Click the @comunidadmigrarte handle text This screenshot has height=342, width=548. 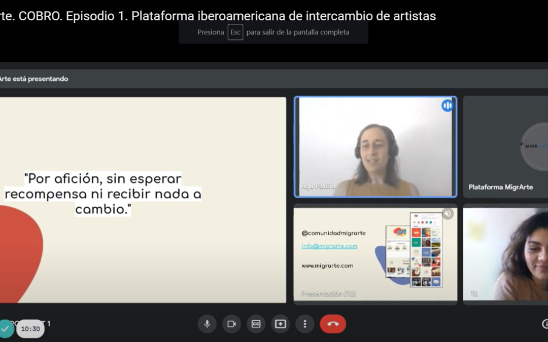coord(333,233)
